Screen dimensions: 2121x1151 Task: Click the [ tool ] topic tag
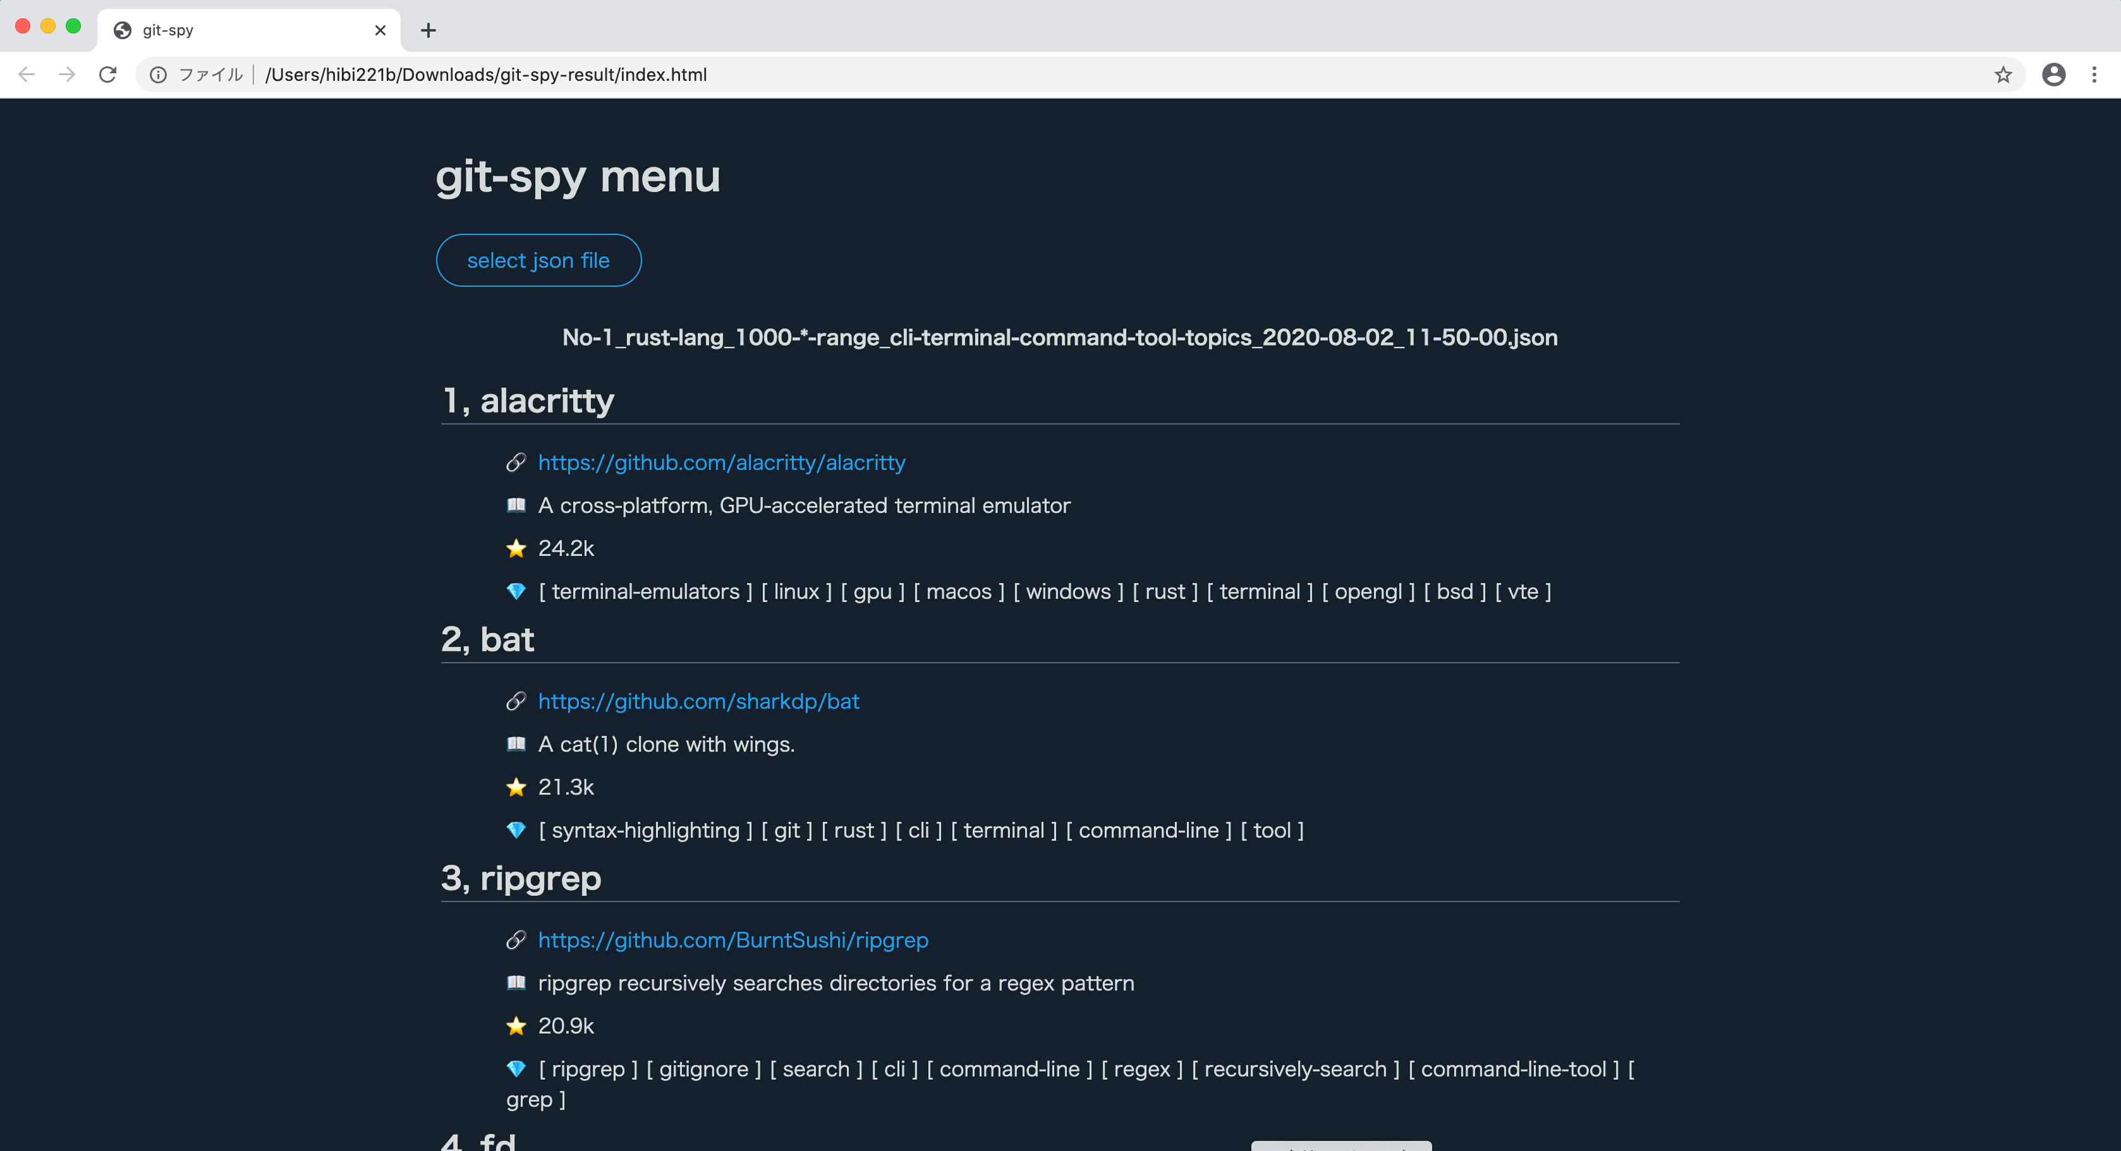tap(1272, 829)
